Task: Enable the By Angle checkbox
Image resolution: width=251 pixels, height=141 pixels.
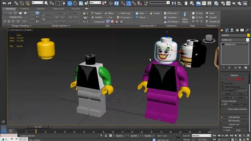Action: pos(223,90)
